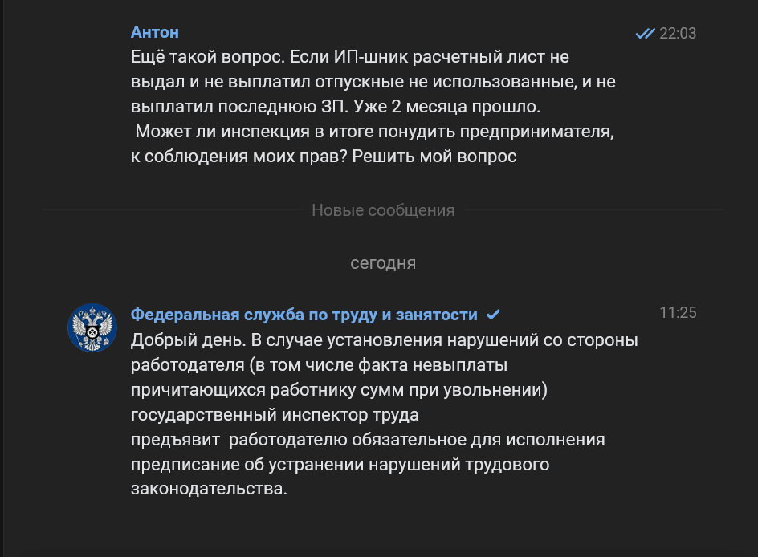Open Антон's profile via sender name
This screenshot has height=557, width=758.
(x=155, y=32)
